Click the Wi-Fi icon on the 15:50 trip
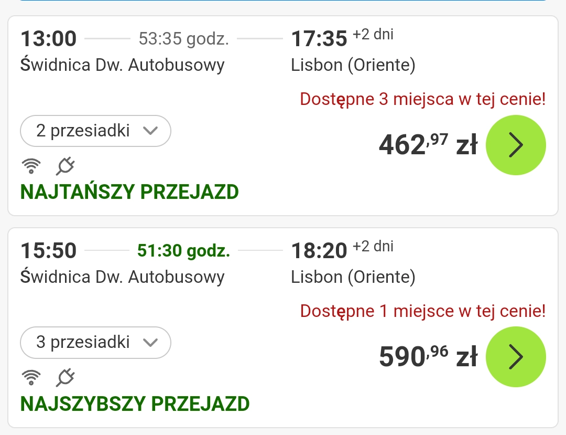 (31, 377)
